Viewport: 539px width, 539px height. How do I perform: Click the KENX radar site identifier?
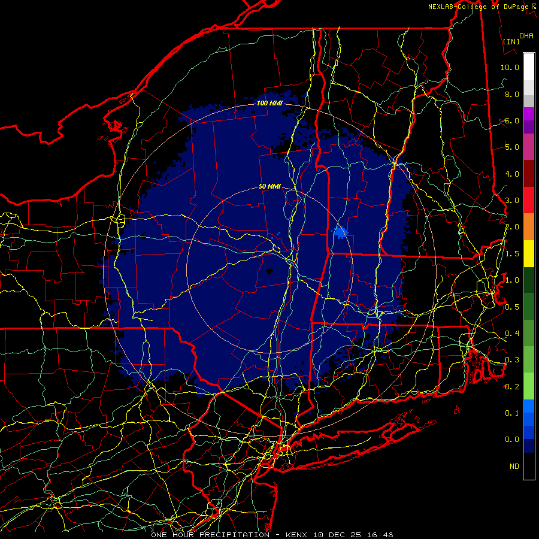coord(297,535)
